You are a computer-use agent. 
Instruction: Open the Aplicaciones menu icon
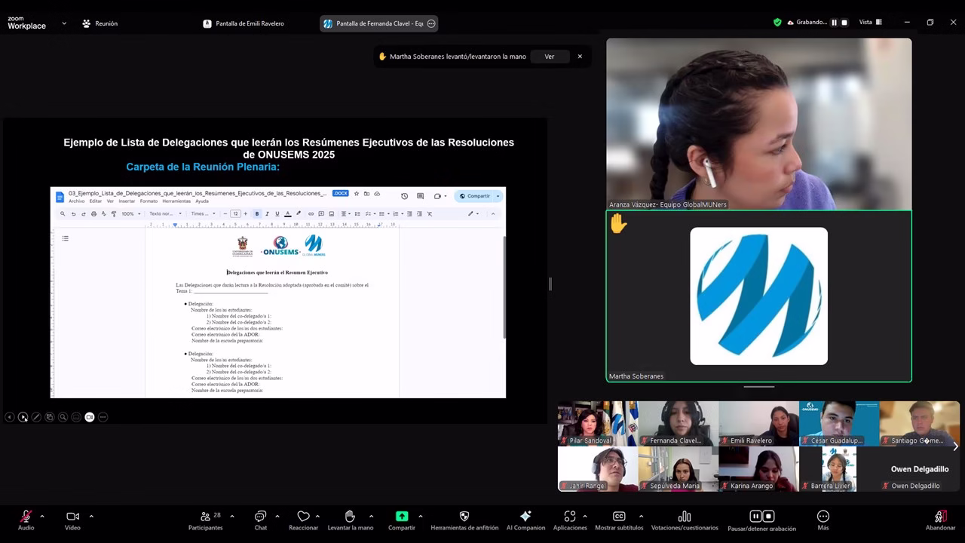(569, 517)
